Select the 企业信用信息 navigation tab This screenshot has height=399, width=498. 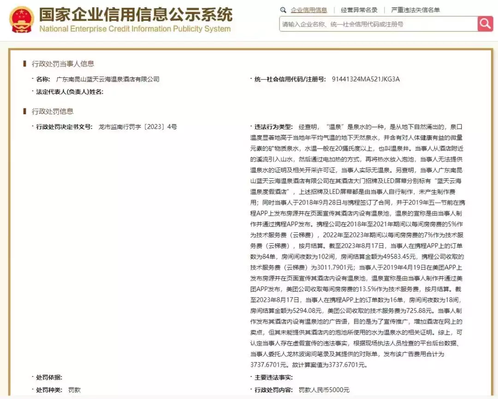[308, 9]
